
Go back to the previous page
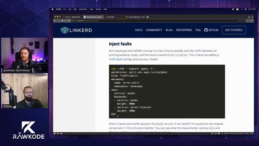[55, 21]
